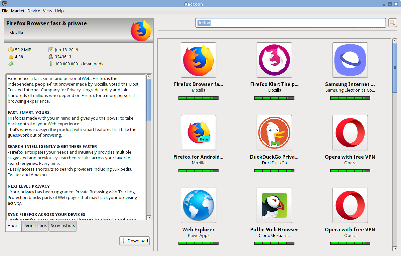Click the user count icon beside 3243613
The width and height of the screenshot is (401, 256).
pyautogui.click(x=51, y=57)
